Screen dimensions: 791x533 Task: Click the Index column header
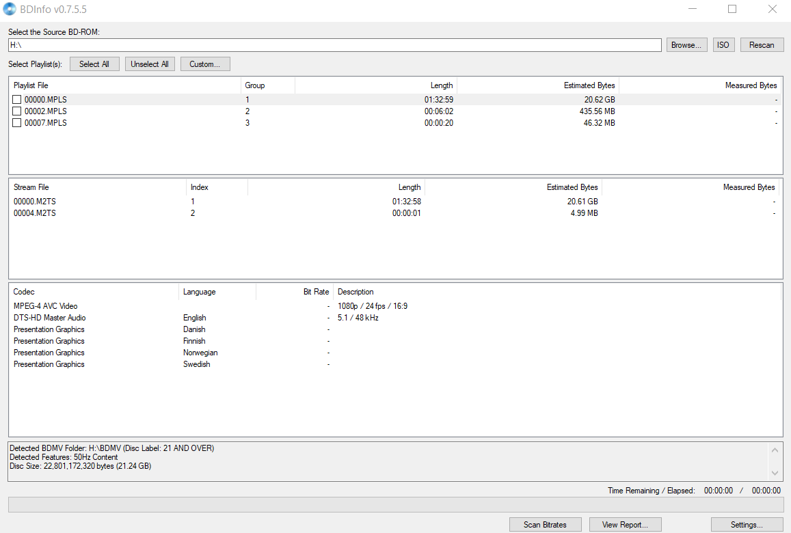pos(217,187)
